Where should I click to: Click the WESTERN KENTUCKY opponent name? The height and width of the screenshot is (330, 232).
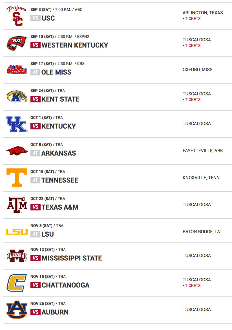point(75,45)
